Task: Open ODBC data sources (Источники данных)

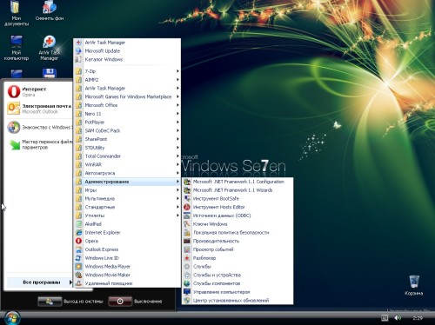Action: 238,216
